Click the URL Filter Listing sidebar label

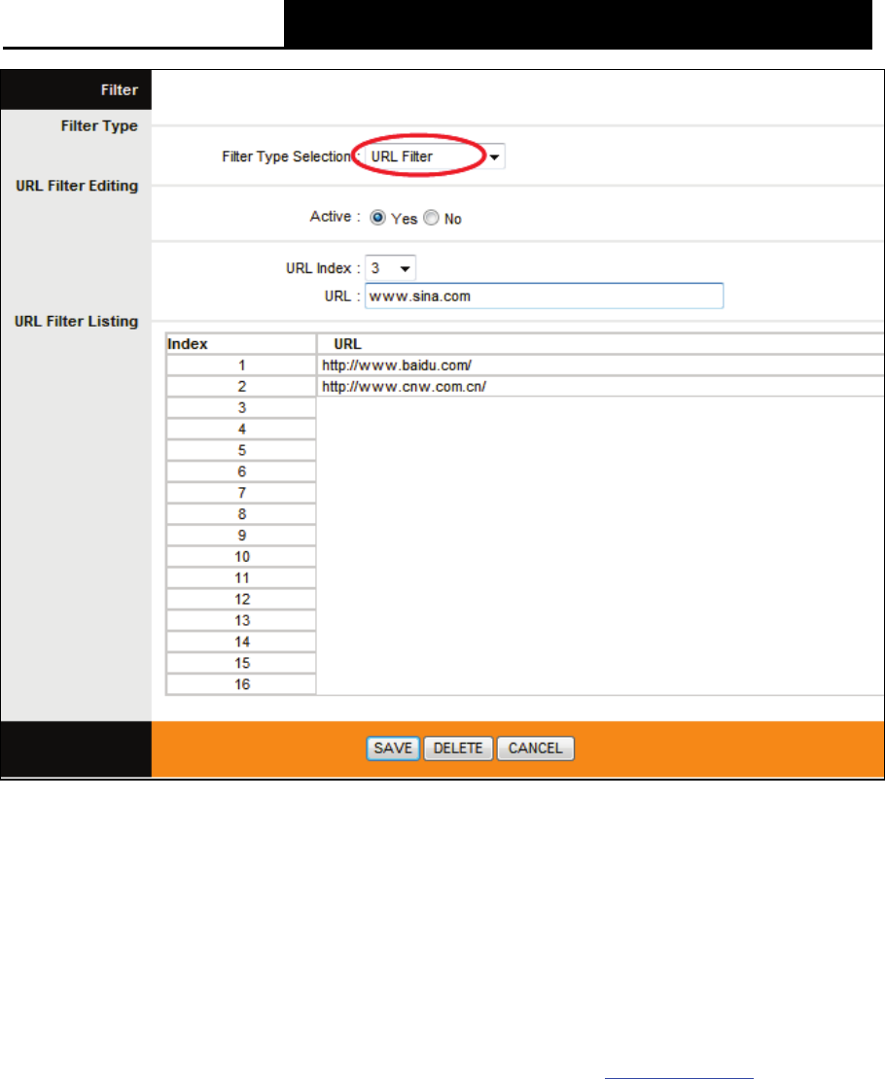coord(77,322)
